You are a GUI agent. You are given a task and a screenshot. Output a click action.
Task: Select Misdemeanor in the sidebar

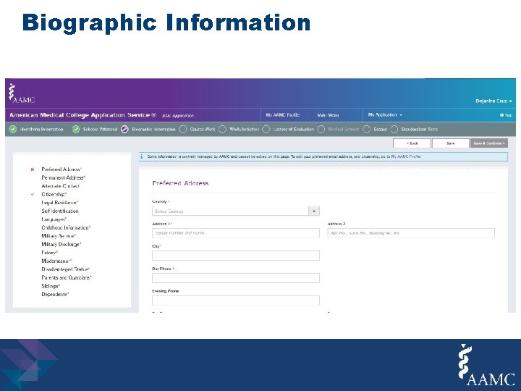click(56, 261)
